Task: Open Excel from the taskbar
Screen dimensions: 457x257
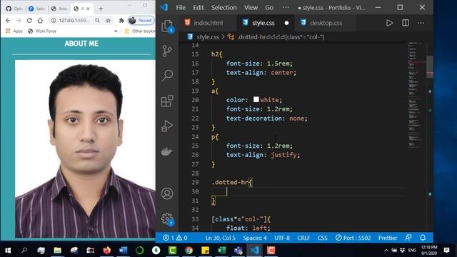Action: click(x=221, y=251)
